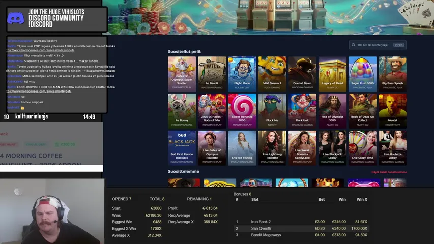Launch the Le Bandit slot
434x244 pixels.
point(212,74)
